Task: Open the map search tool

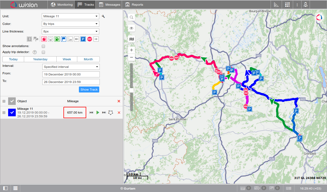Action: 132,18
